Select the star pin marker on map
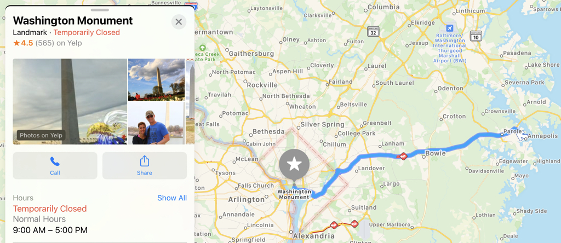Screen dimensions: 561x243 pos(294,165)
